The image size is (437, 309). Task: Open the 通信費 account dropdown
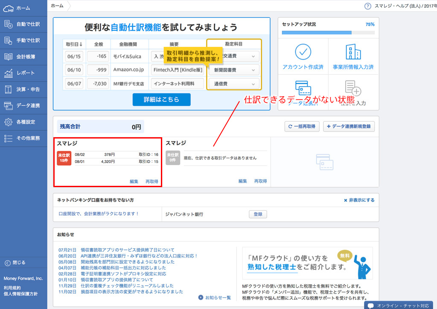pyautogui.click(x=234, y=84)
